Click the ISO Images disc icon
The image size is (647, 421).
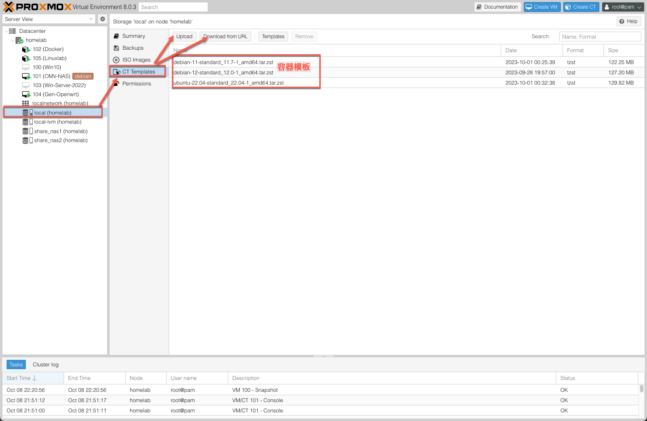(x=116, y=60)
